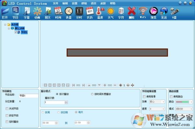Image resolution: width=195 pixels, height=129 pixels.
Task: Click the gray minus icon after 000
Action: click(x=115, y=85)
